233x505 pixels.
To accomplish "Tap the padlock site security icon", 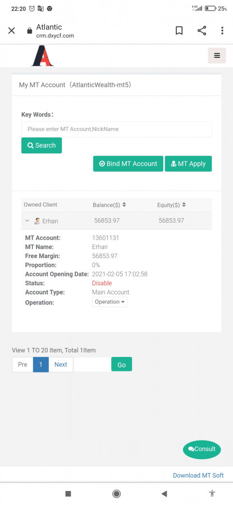I will 30,31.
